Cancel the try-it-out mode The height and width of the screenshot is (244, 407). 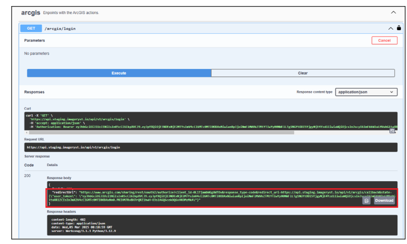pos(384,40)
